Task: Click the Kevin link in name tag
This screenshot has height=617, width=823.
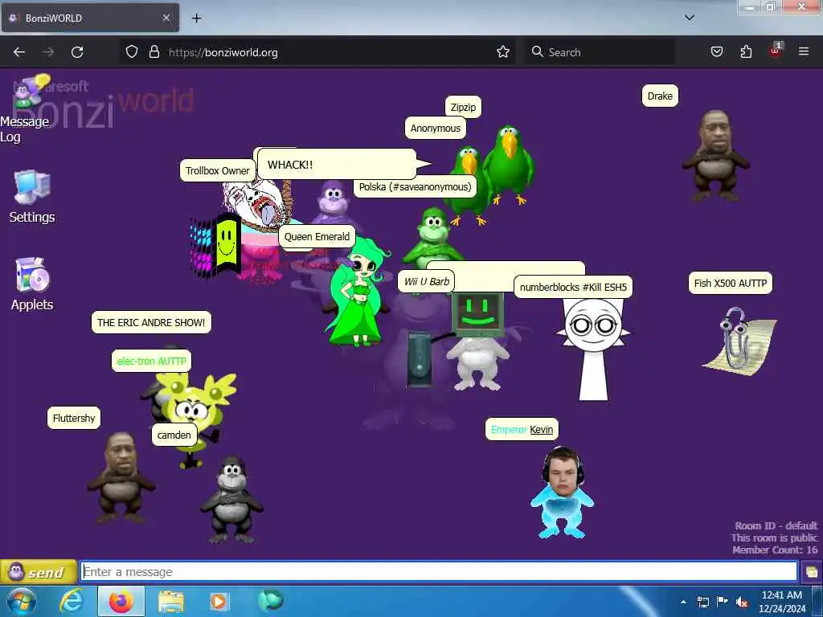Action: pos(541,430)
